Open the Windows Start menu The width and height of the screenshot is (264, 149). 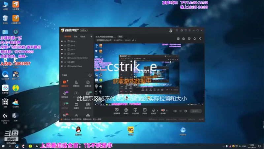[3, 146]
